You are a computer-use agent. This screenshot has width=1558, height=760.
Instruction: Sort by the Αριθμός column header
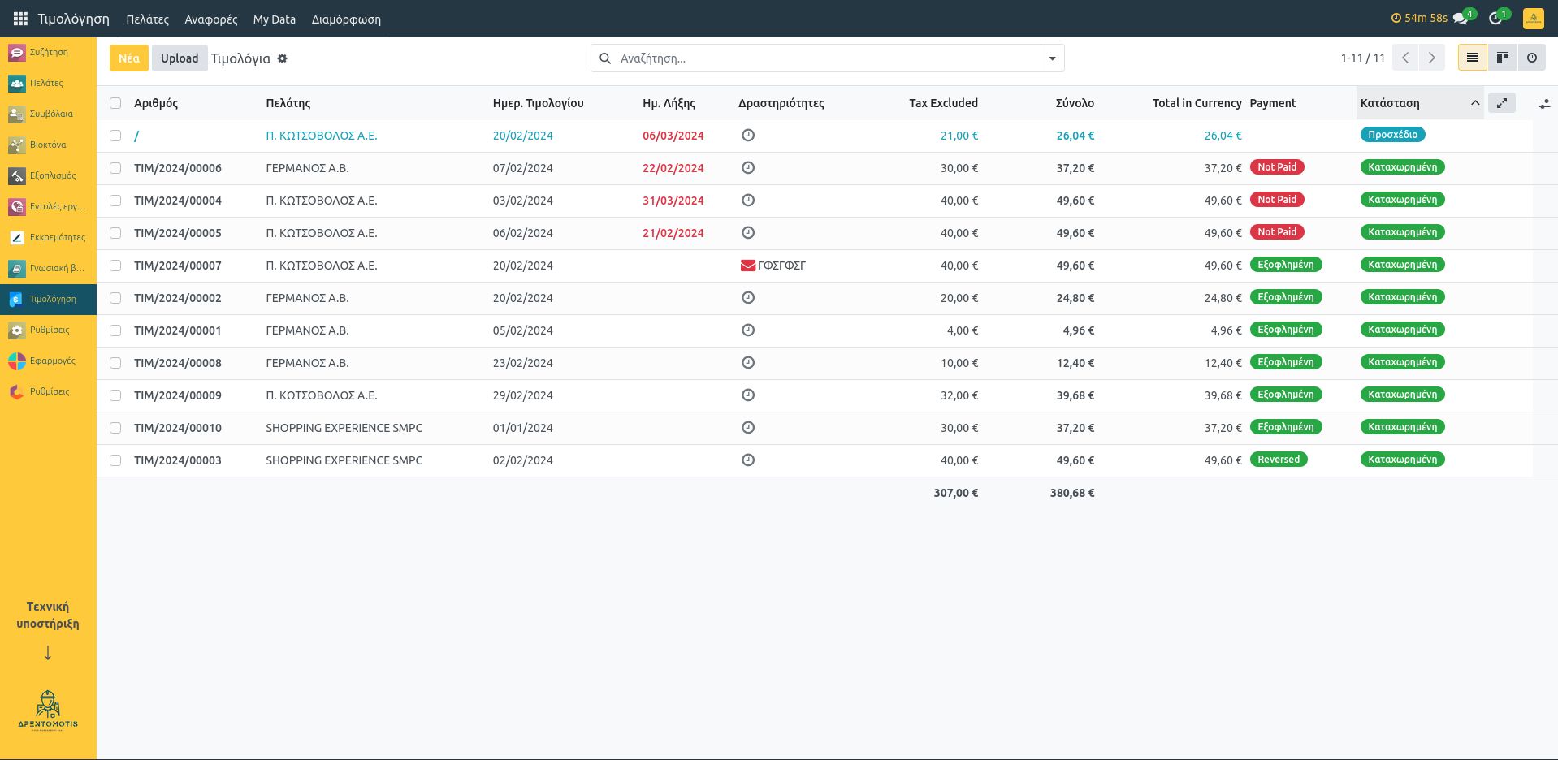(x=156, y=103)
